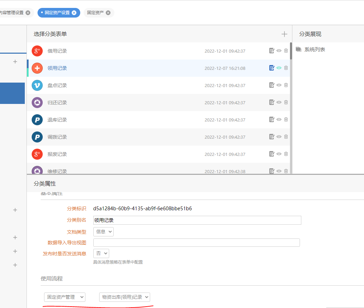Click the delete icon on the 报废记录 row
The image size is (364, 308).
pyautogui.click(x=286, y=154)
